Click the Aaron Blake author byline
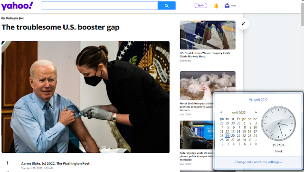The width and height of the screenshot is (304, 172). click(x=55, y=163)
